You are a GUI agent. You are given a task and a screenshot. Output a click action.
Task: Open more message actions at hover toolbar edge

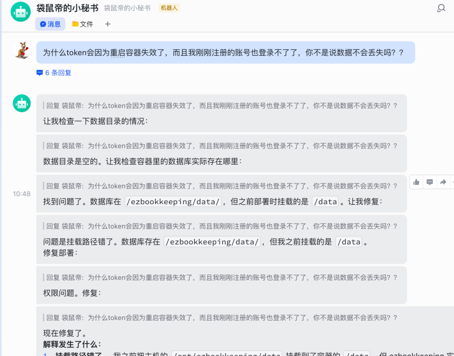pyautogui.click(x=452, y=182)
